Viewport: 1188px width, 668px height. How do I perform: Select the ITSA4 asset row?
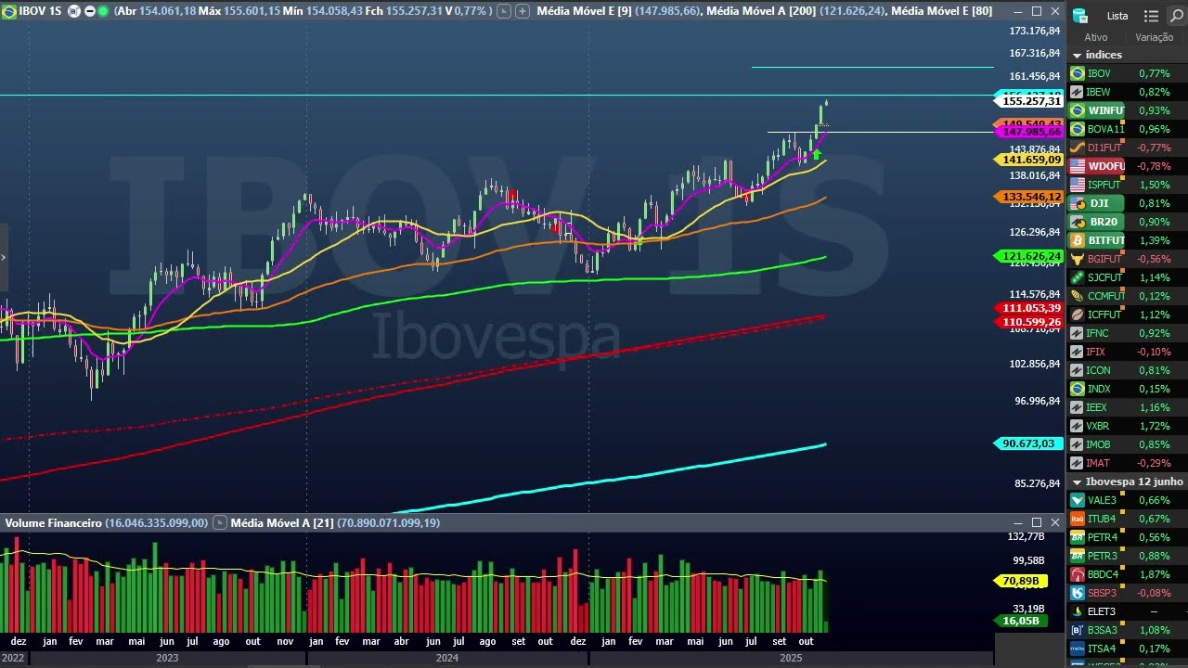[x=1128, y=649]
